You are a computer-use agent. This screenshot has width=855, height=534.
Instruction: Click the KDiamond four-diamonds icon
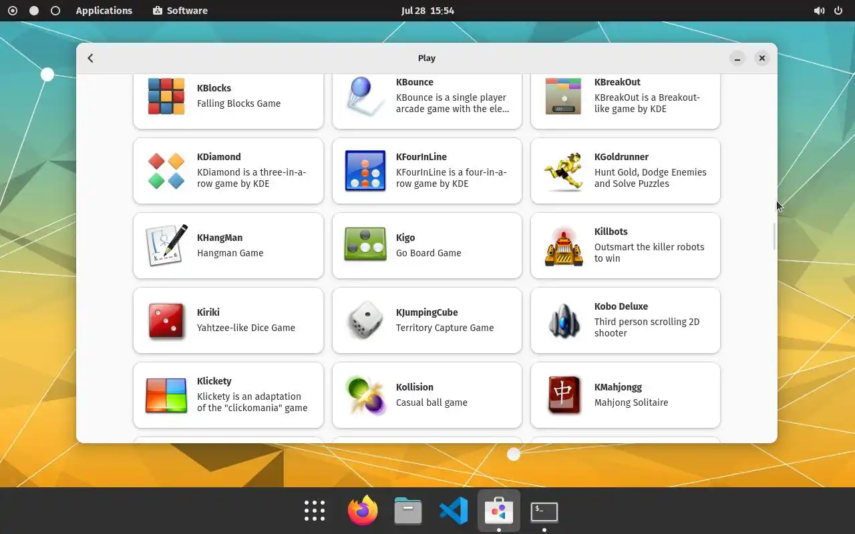(x=166, y=171)
